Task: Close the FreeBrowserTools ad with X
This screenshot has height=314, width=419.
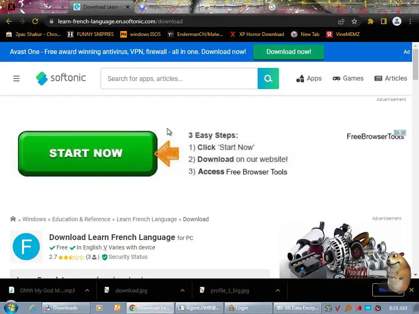Action: 403,132
